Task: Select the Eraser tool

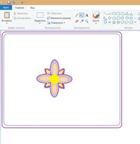Action: tap(77, 21)
